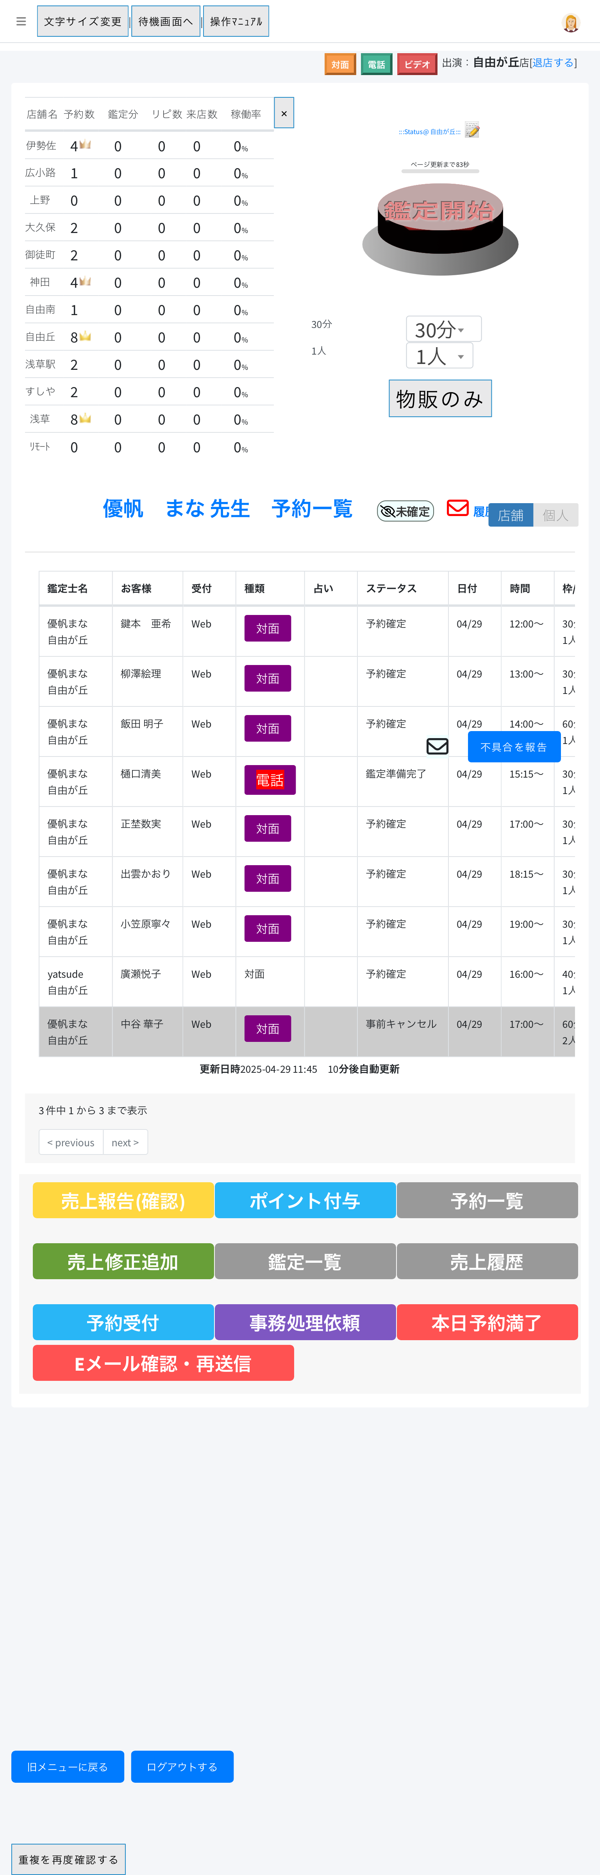The width and height of the screenshot is (600, 1875).
Task: Click the black envelope icon beside 不具合を報告
Action: pos(437,746)
